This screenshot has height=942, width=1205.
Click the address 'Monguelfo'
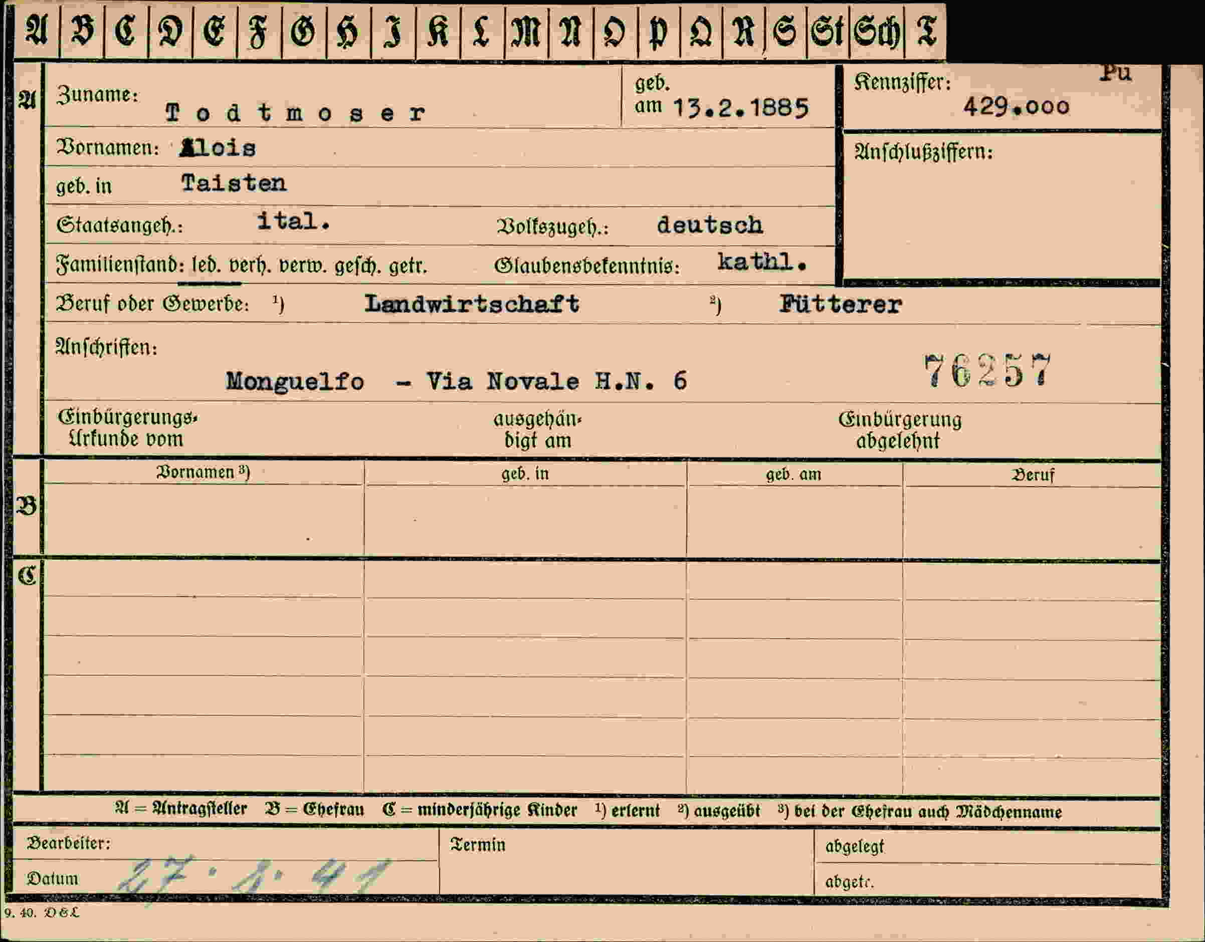295,381
